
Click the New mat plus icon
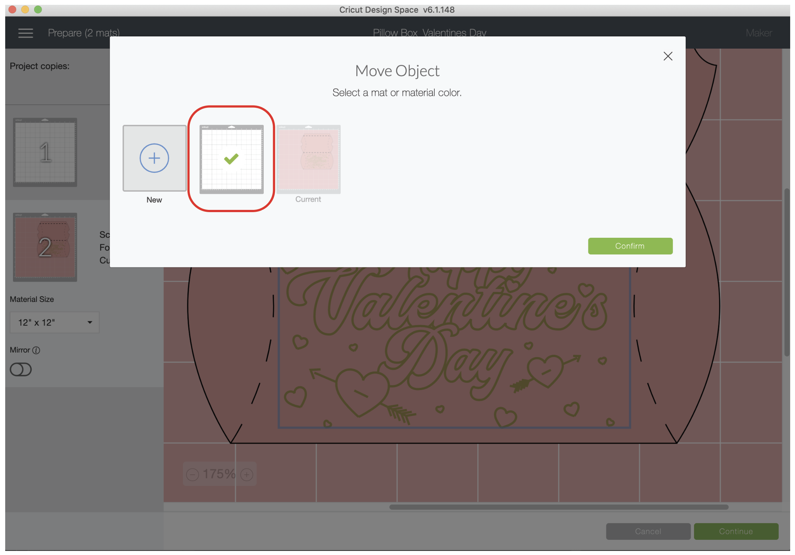154,158
